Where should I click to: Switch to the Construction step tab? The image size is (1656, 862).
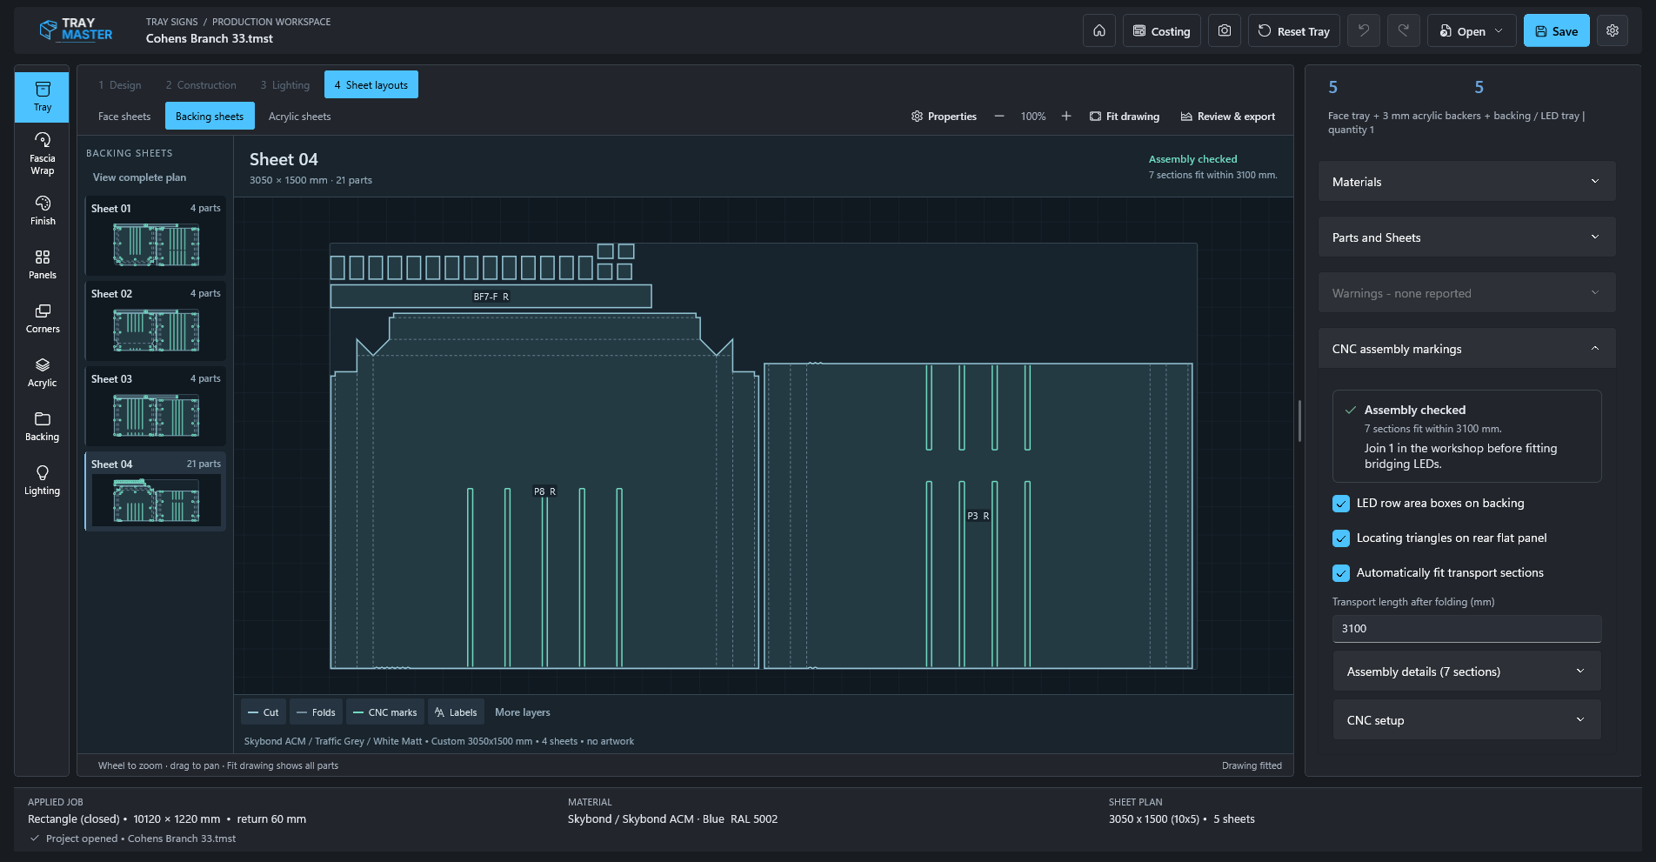click(201, 84)
